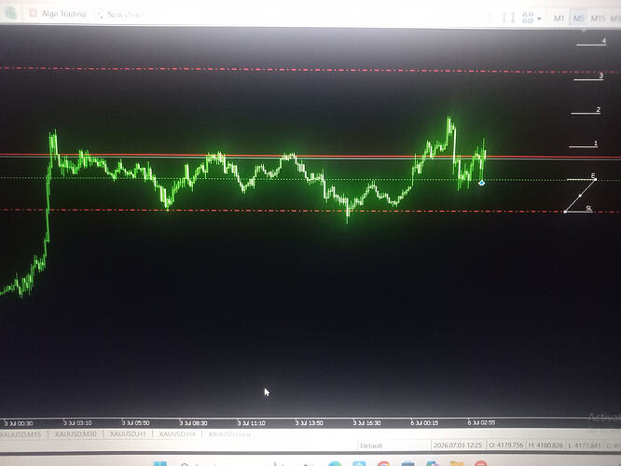
Task: Select the blue diamond trade marker on chart
Action: click(481, 183)
